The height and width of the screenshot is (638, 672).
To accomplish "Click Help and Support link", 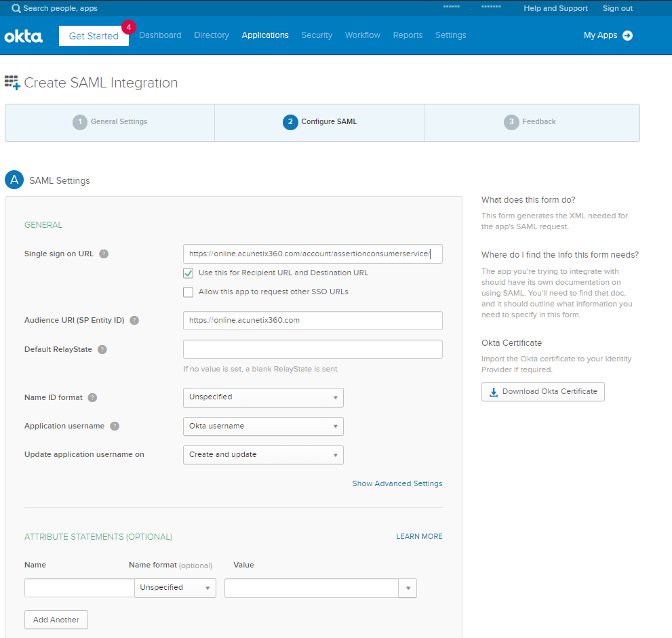I will tap(555, 8).
